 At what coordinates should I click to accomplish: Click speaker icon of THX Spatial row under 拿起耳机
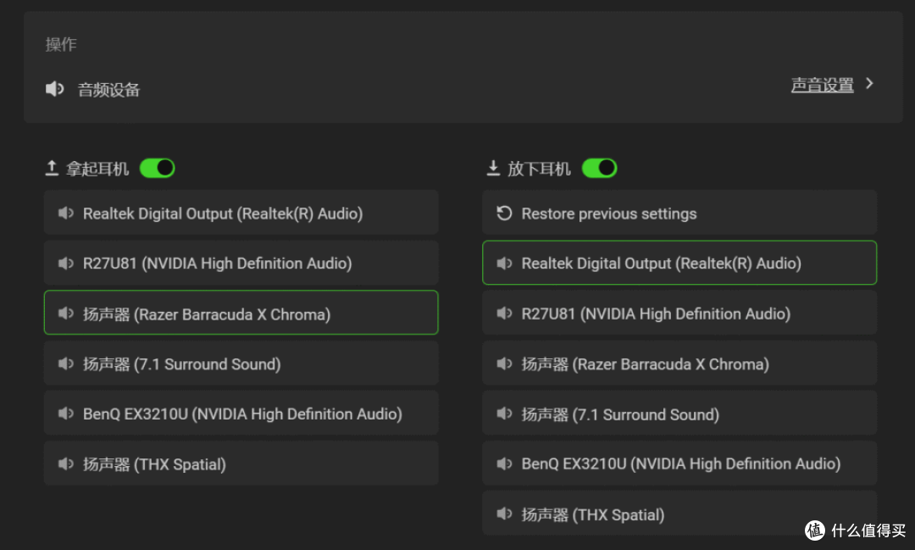(x=66, y=464)
